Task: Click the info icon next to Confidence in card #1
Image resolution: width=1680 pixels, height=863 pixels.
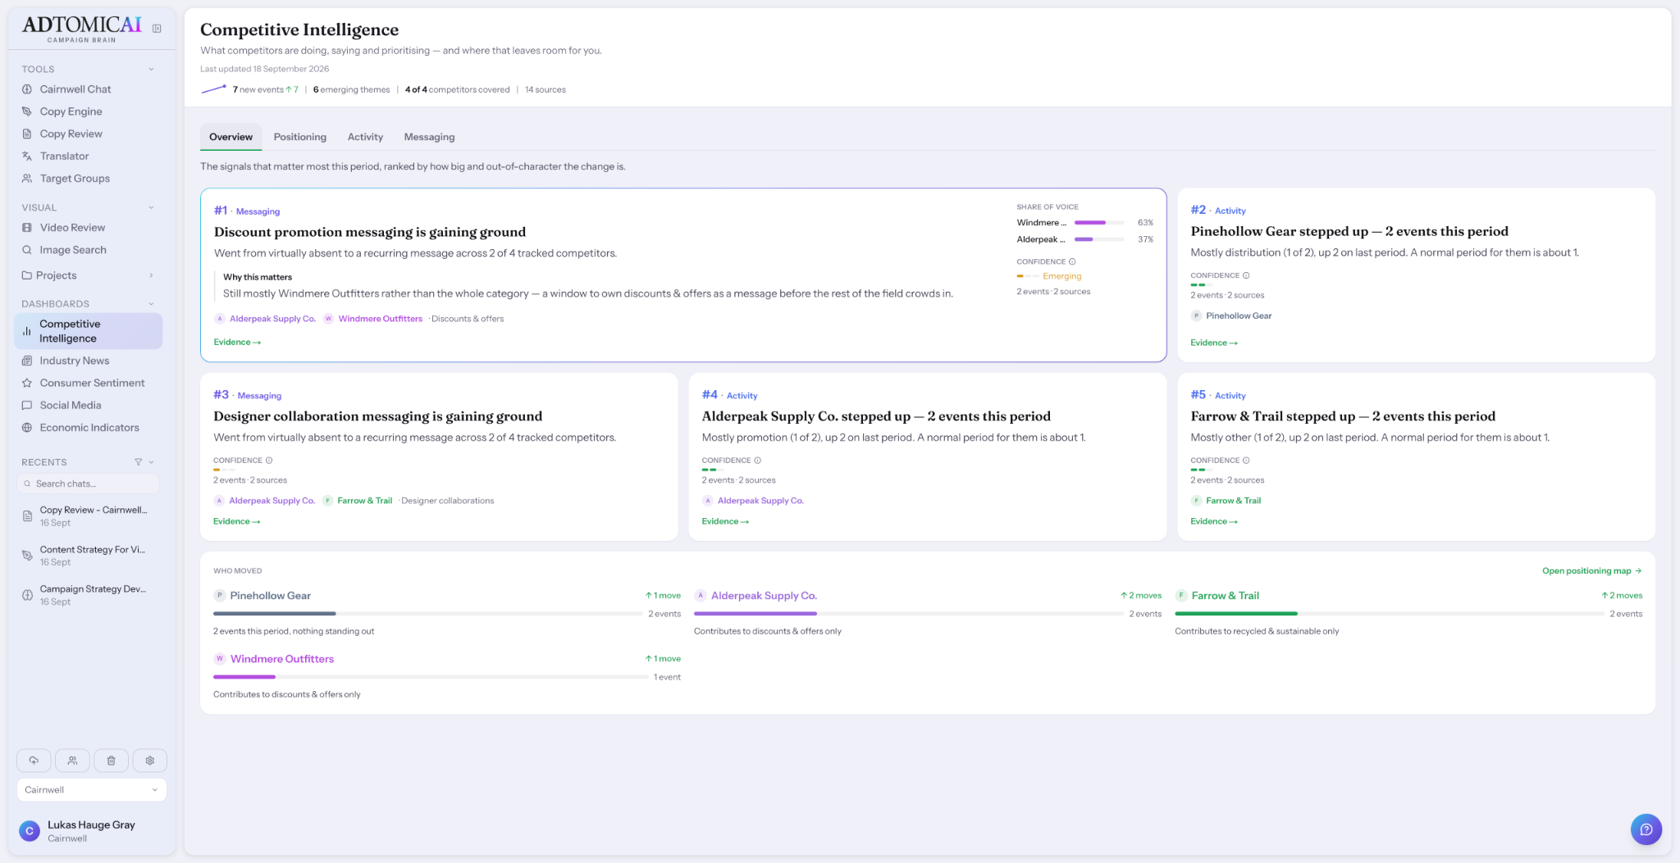Action: coord(1072,261)
